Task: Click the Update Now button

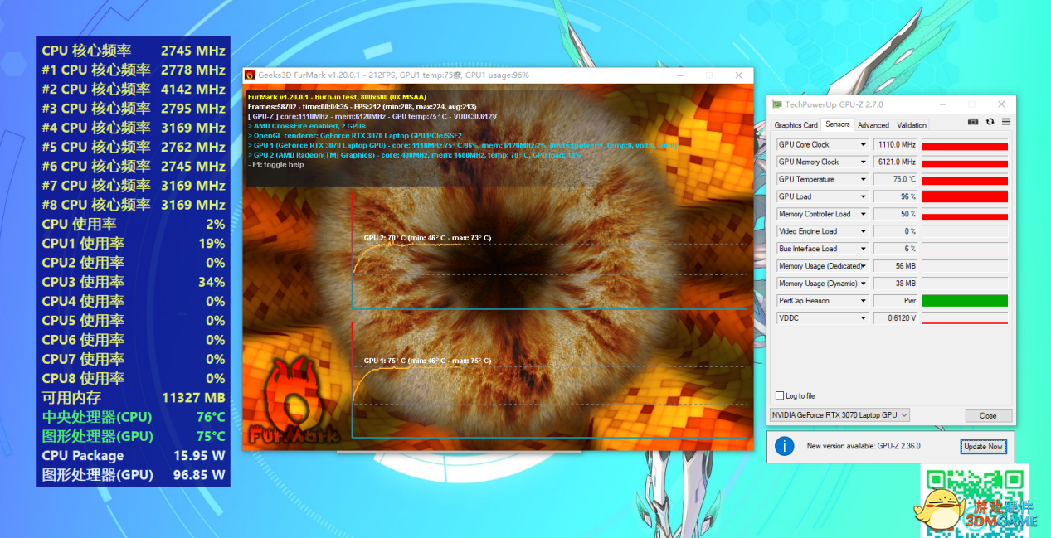Action: coord(983,446)
